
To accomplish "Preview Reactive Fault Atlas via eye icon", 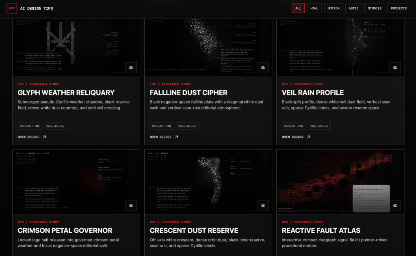I will [395, 205].
